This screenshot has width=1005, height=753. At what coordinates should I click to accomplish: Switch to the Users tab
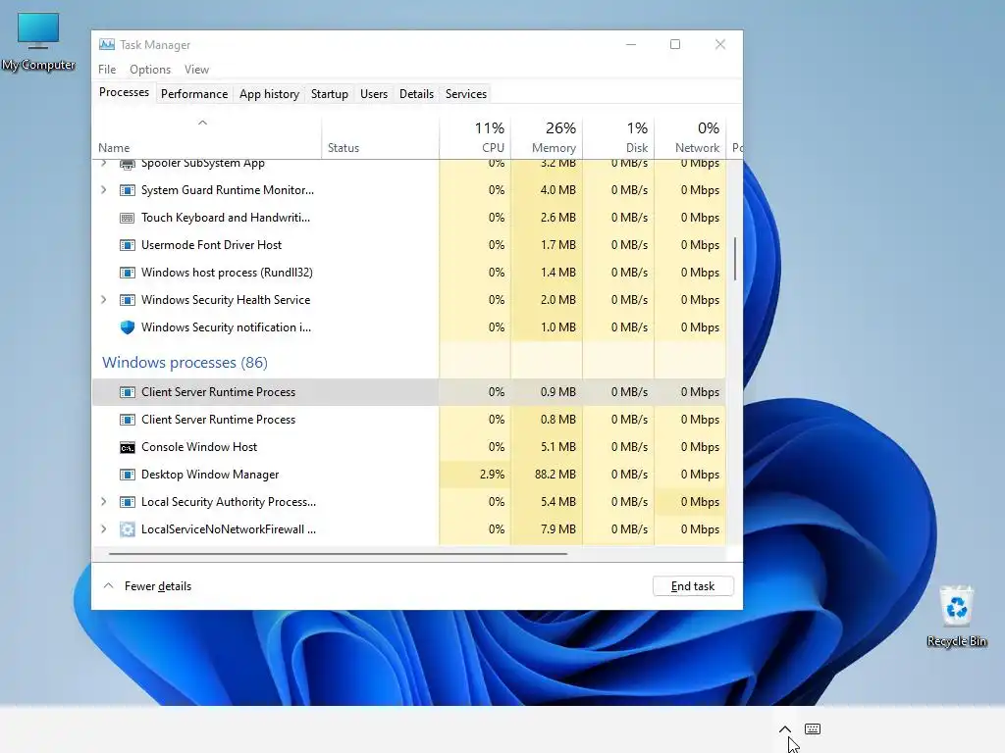click(x=374, y=94)
